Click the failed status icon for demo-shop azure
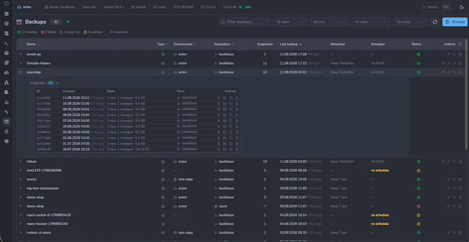469x242 pixels. 419,206
